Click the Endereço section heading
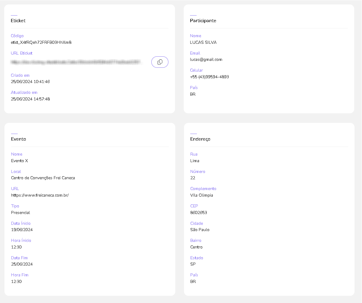Viewport: 362px width, 303px height. pos(200,139)
